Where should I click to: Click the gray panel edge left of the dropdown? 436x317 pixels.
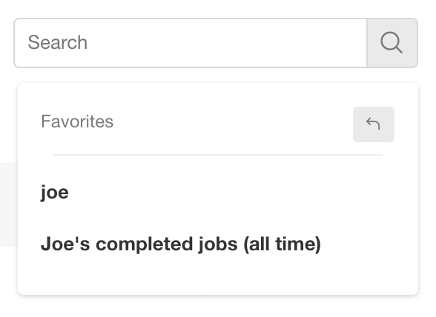(9, 205)
